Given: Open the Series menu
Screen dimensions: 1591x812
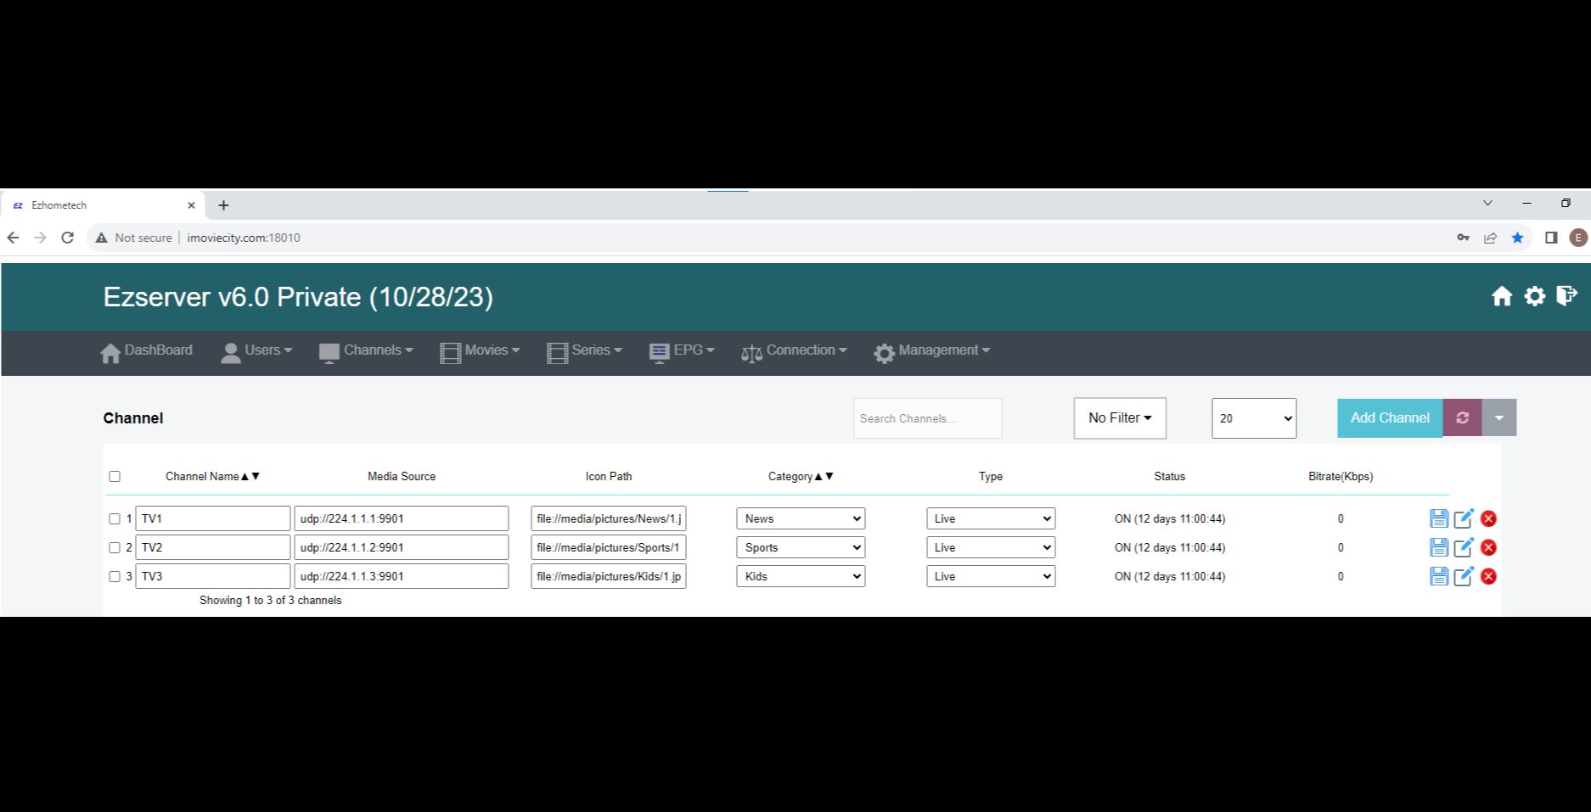Looking at the screenshot, I should (584, 351).
